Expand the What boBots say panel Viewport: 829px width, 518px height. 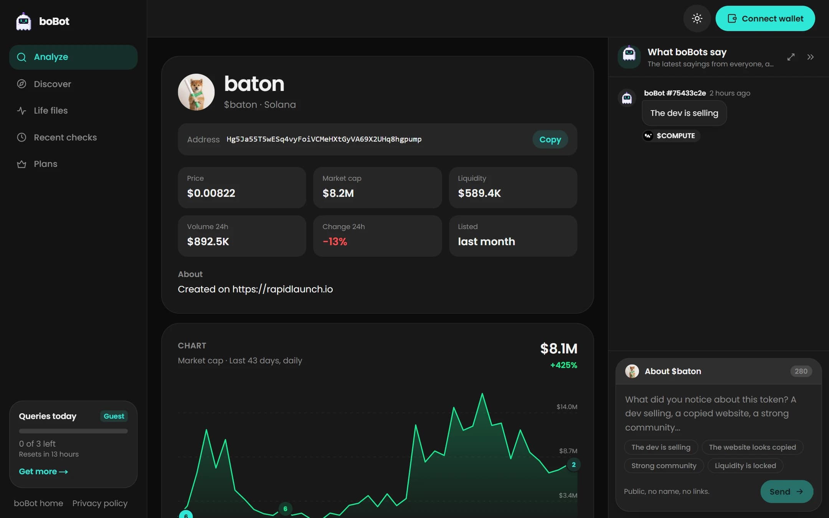coord(791,57)
